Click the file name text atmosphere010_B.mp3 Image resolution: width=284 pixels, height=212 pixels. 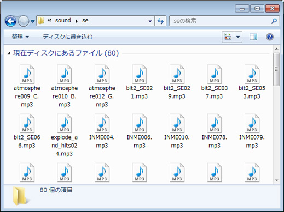click(65, 96)
